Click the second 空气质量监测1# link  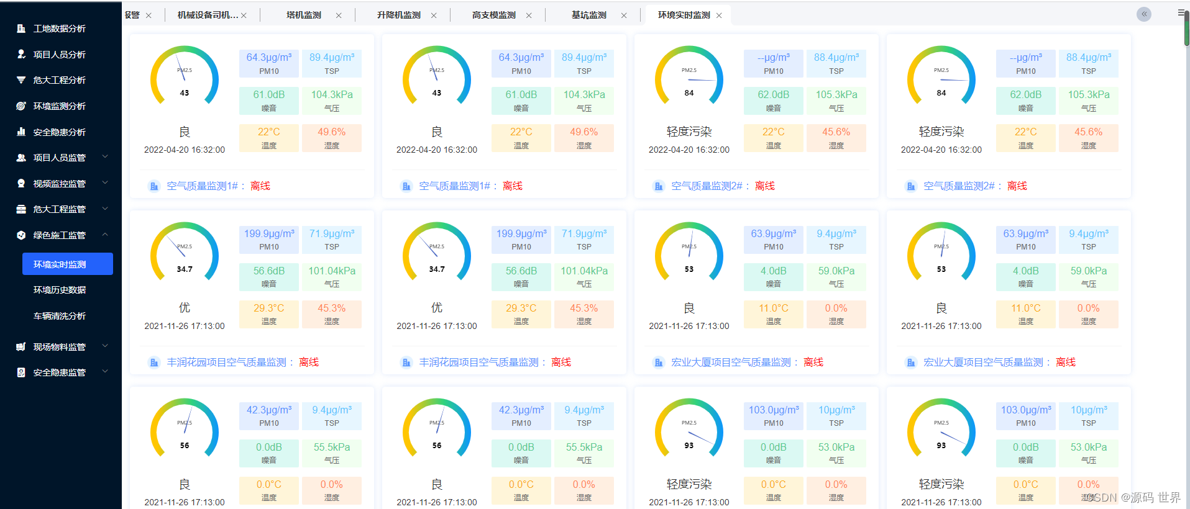point(454,186)
